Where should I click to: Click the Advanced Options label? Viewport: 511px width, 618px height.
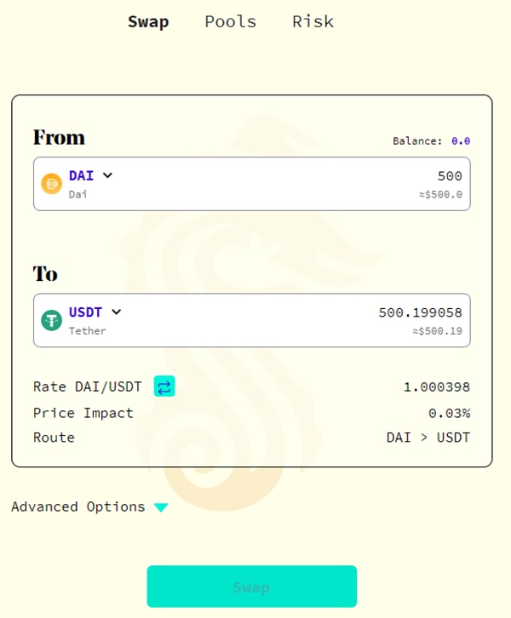(78, 506)
